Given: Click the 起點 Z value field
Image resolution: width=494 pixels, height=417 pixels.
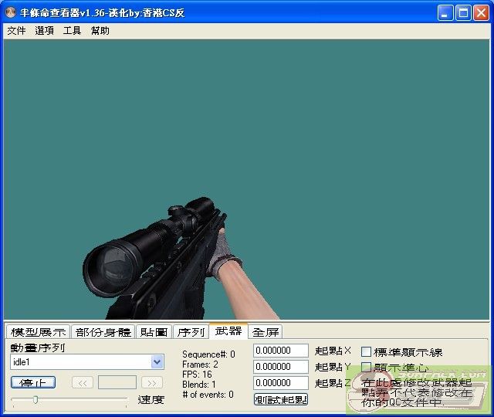Looking at the screenshot, I should [280, 383].
